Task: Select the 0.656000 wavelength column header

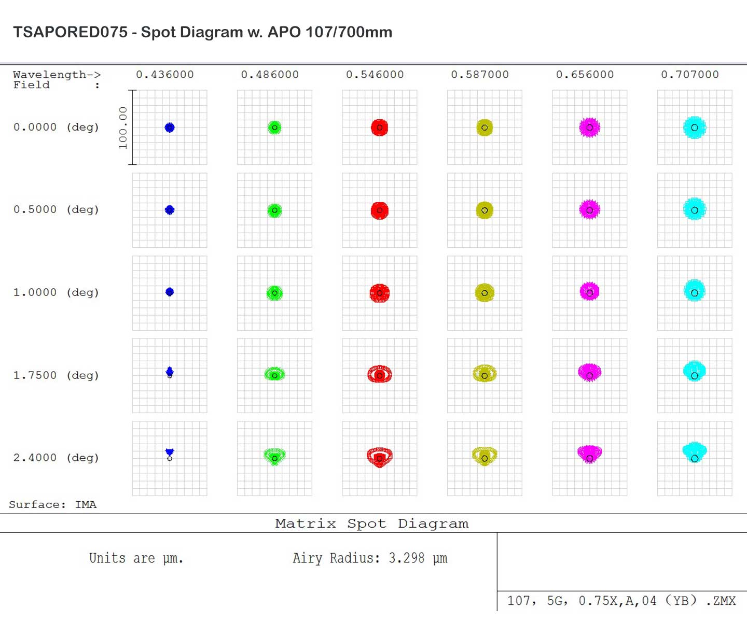Action: [585, 74]
